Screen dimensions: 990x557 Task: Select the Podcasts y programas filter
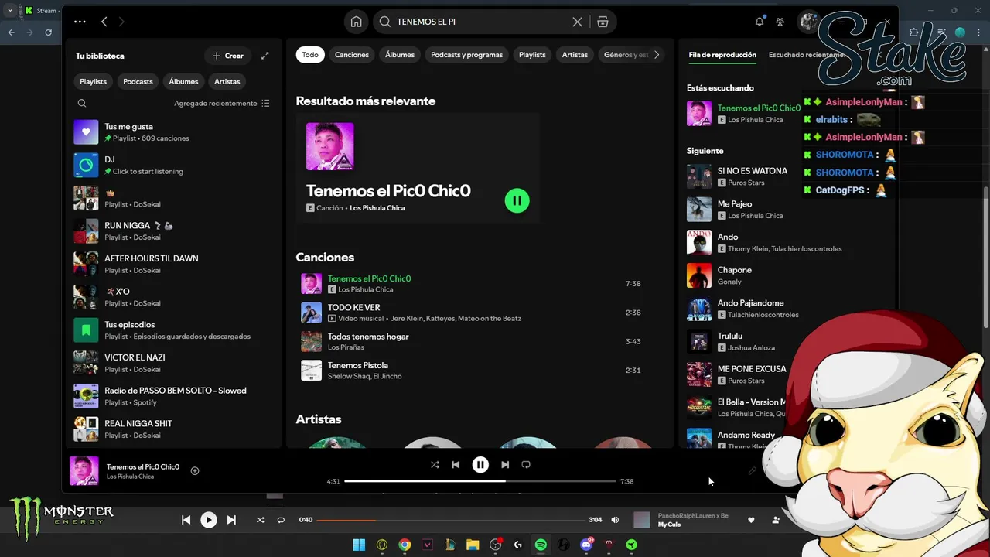click(x=466, y=55)
